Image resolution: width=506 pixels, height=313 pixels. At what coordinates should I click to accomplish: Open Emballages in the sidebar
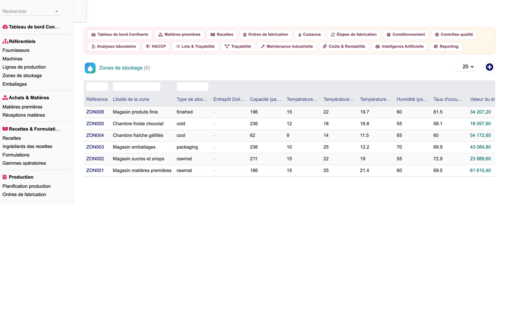15,84
